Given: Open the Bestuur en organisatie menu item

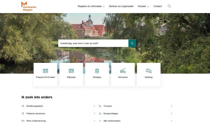Looking at the screenshot, I should click(x=121, y=6).
